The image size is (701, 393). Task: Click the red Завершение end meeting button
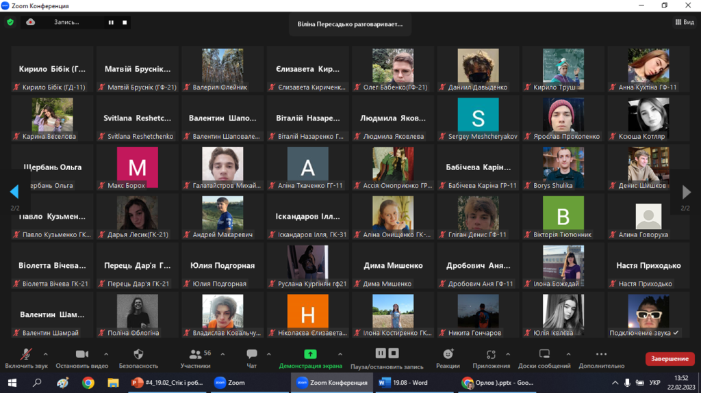pos(670,359)
